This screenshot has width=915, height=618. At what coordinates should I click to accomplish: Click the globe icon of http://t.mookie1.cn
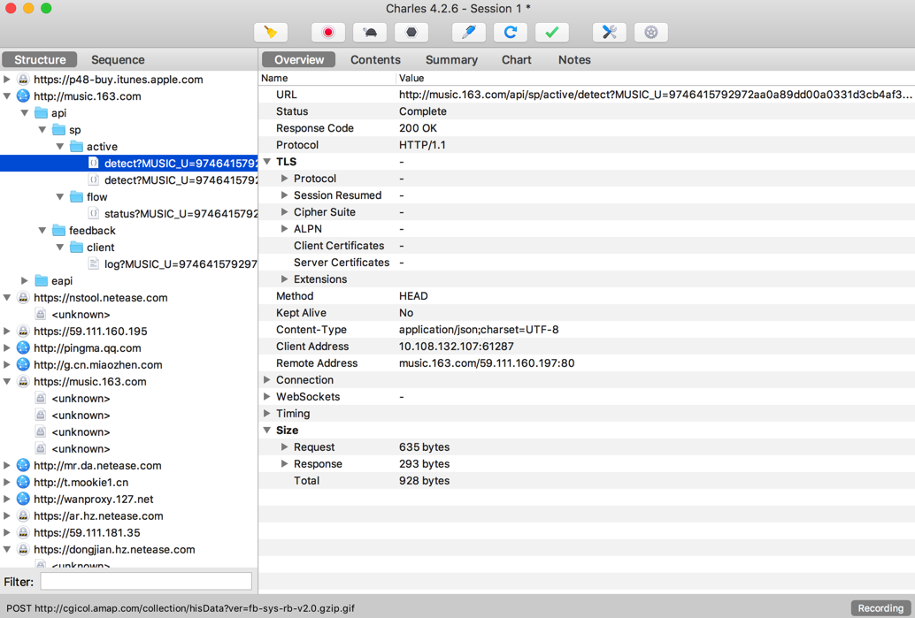(23, 482)
